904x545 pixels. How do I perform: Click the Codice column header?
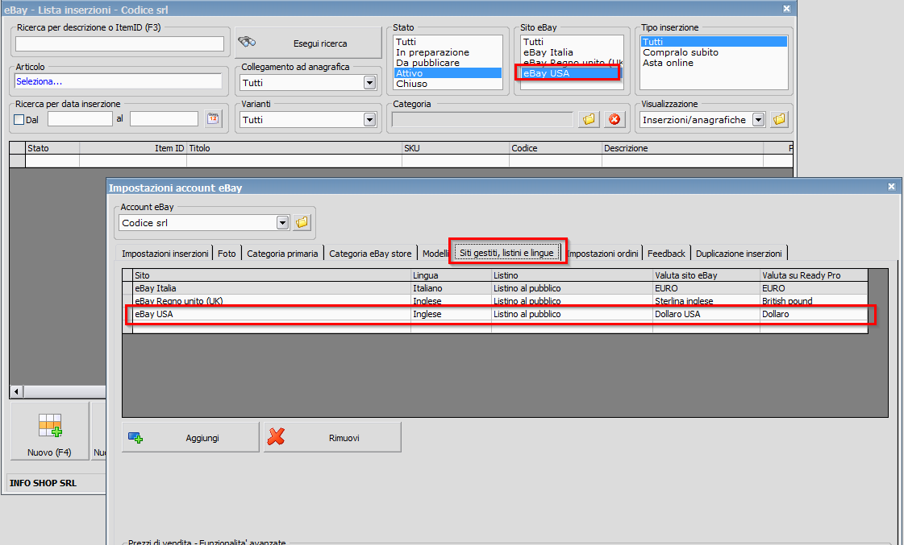click(x=555, y=148)
